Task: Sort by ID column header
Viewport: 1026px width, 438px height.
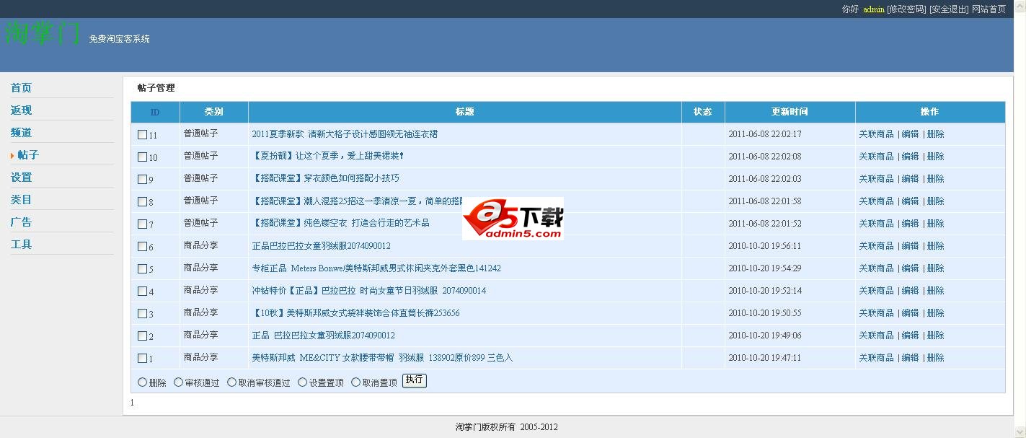Action: point(155,113)
